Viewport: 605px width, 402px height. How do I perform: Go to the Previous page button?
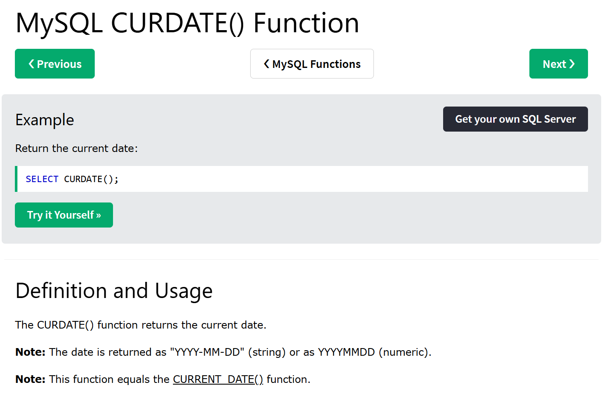(x=55, y=64)
